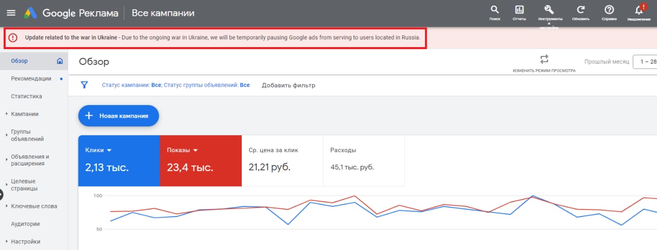Click the Ukraine war update banner text
657x250 pixels.
tap(222, 38)
